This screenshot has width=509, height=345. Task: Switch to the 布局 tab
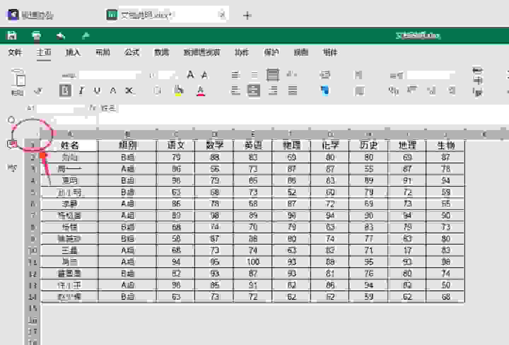point(103,52)
